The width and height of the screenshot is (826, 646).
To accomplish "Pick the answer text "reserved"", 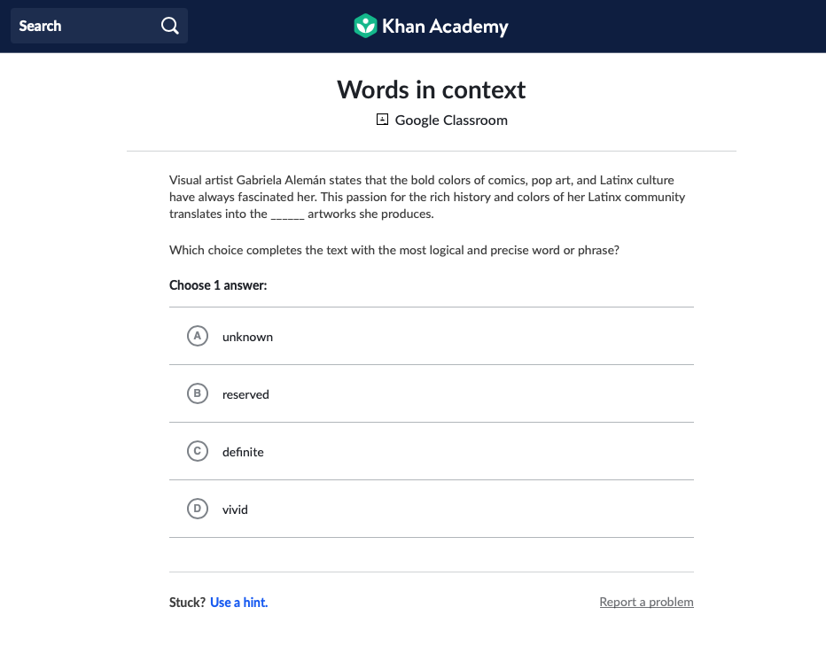I will point(245,395).
